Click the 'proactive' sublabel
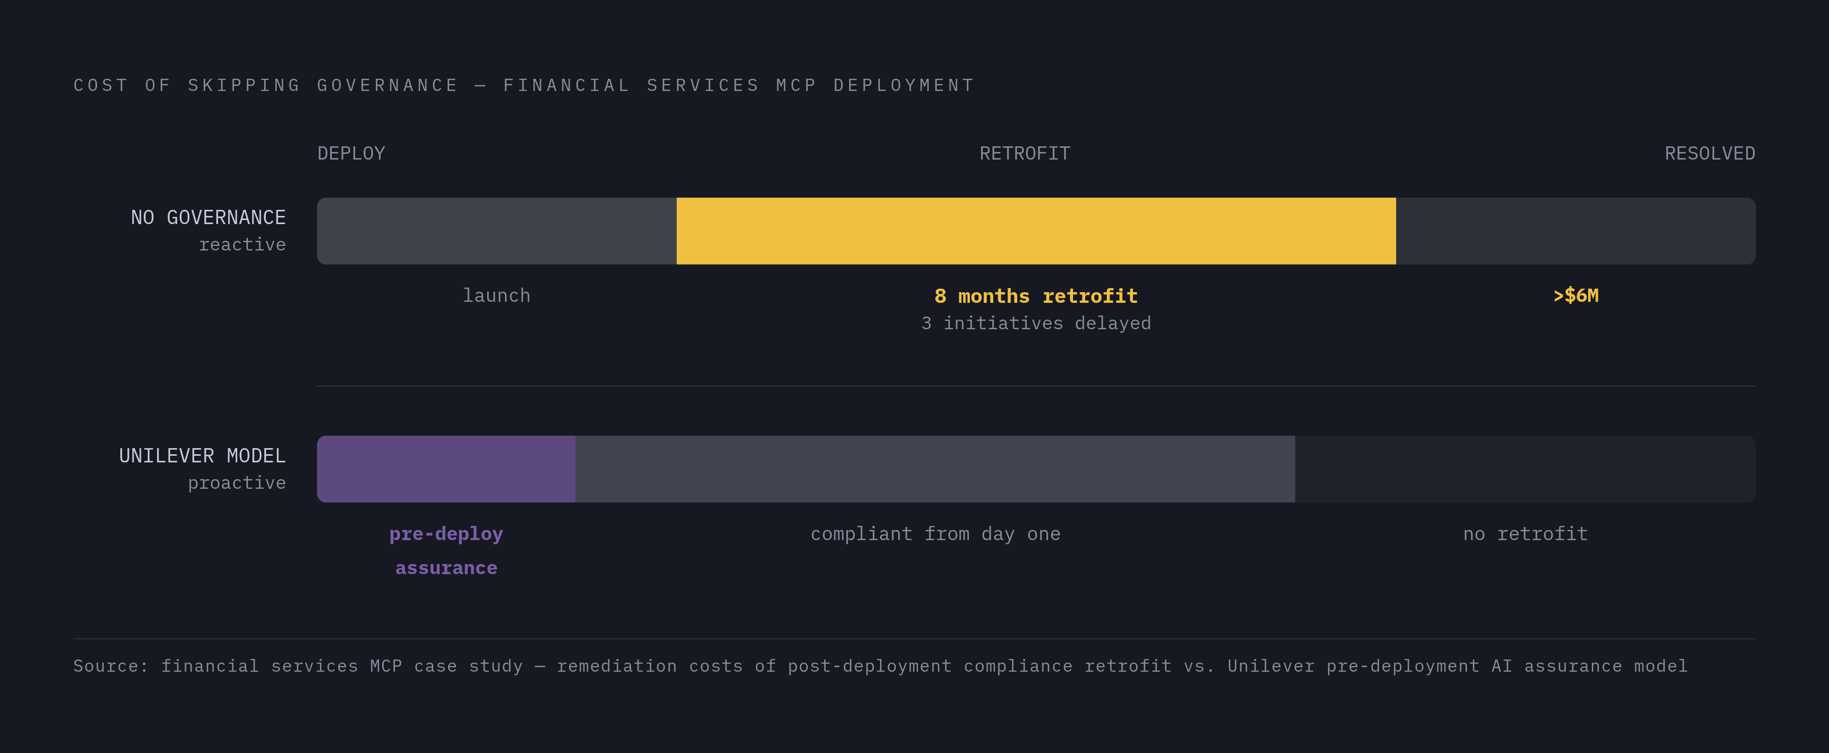This screenshot has width=1829, height=753. [x=236, y=483]
